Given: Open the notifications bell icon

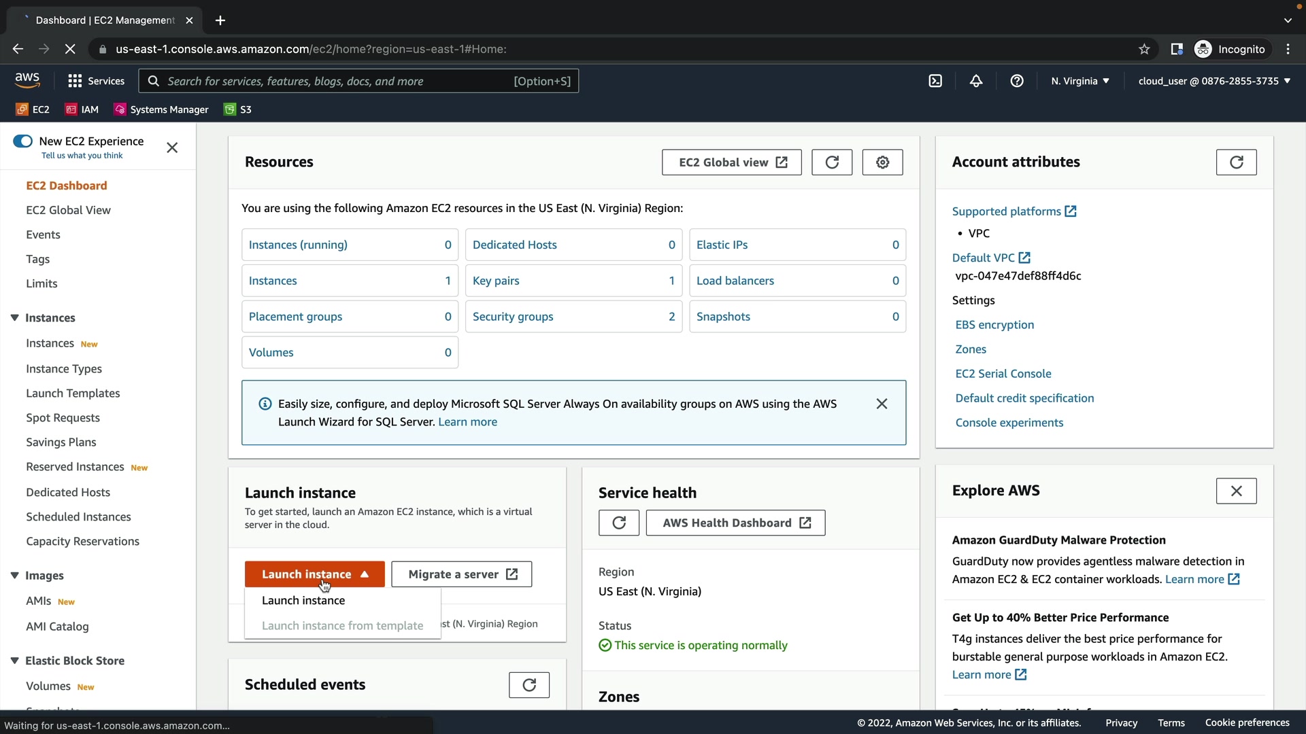Looking at the screenshot, I should (976, 81).
